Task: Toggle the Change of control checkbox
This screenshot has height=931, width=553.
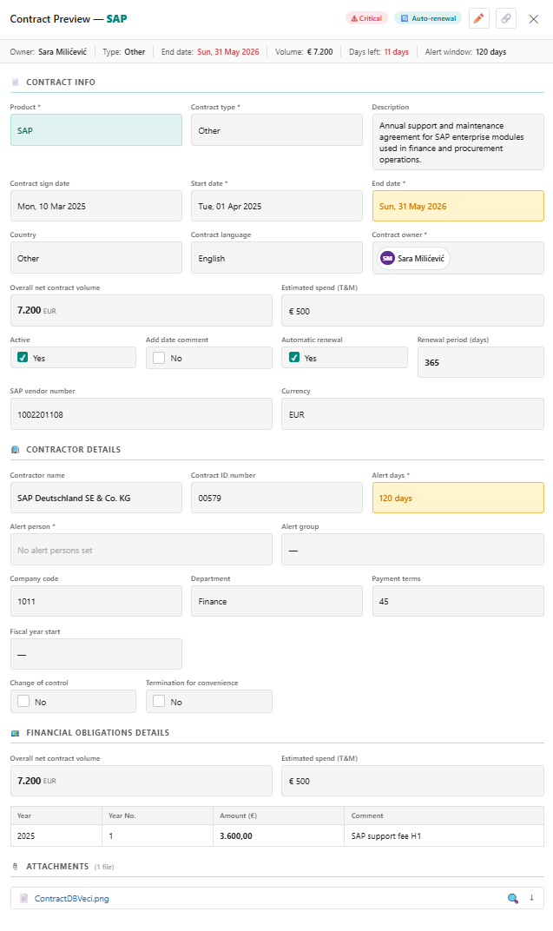Action: [23, 701]
